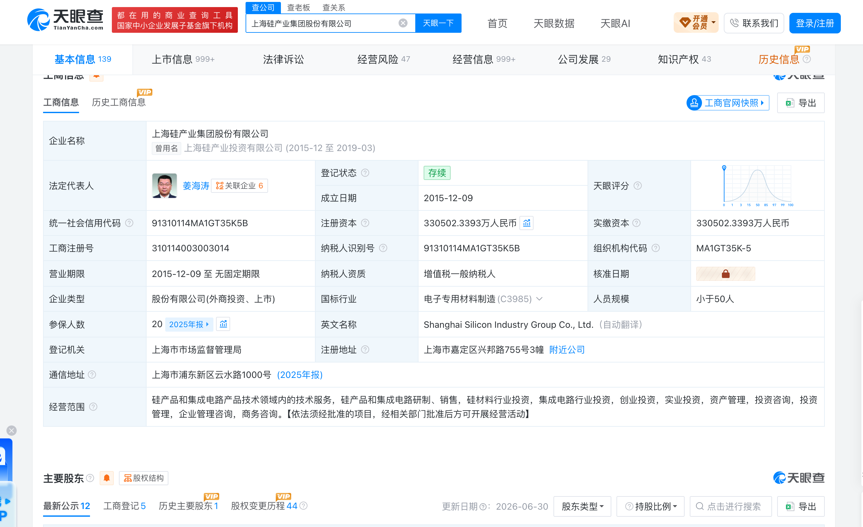863x527 pixels.
Task: Close the floating side promotion widget
Action: (12, 430)
